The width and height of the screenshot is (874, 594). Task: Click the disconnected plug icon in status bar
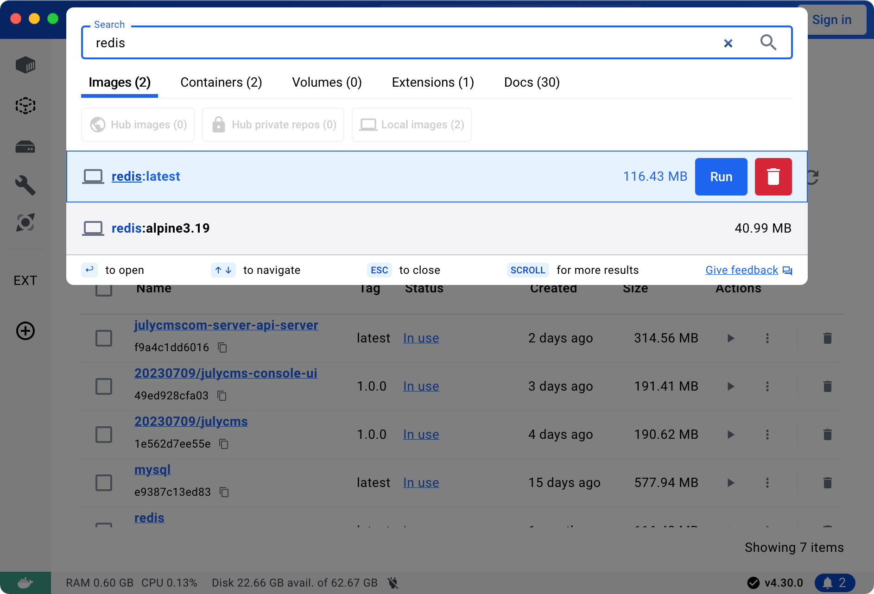pos(393,582)
